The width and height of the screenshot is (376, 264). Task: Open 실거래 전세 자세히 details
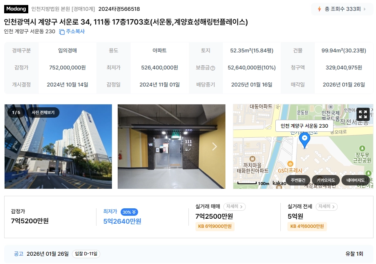(x=327, y=207)
